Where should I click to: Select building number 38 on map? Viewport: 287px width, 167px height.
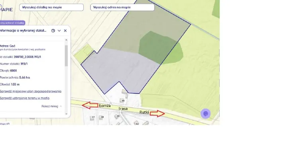102,117
